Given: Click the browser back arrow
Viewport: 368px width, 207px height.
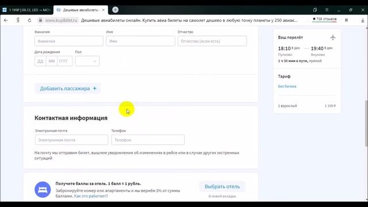Looking at the screenshot, I should tap(6, 21).
